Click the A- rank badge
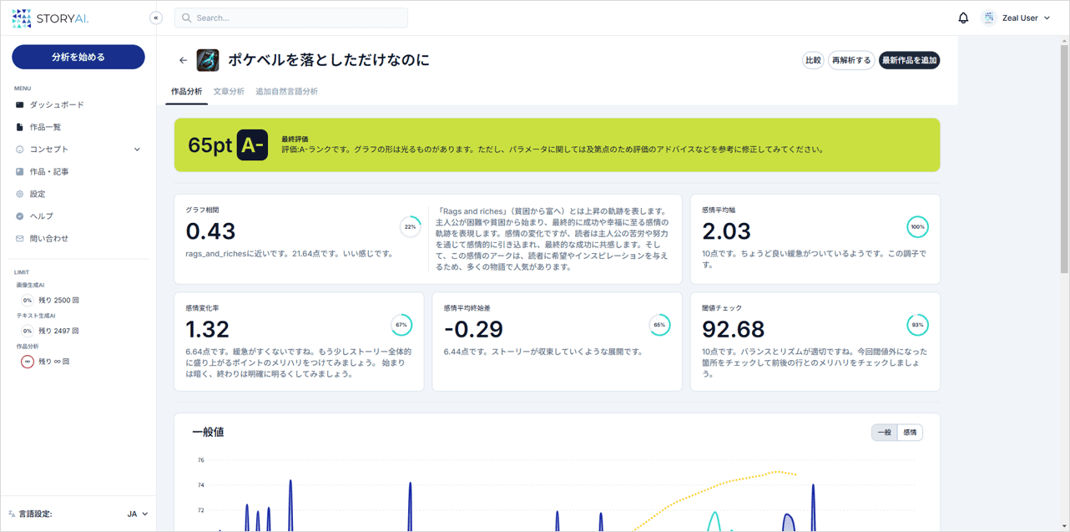The image size is (1070, 532). click(252, 144)
